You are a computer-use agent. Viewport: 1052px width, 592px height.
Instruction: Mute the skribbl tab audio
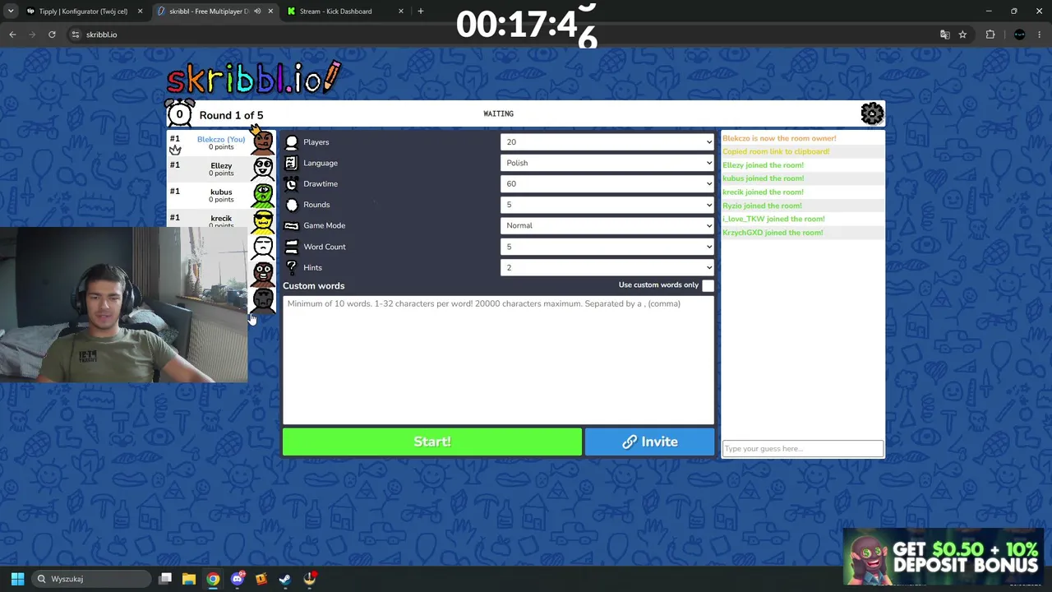pyautogui.click(x=257, y=12)
